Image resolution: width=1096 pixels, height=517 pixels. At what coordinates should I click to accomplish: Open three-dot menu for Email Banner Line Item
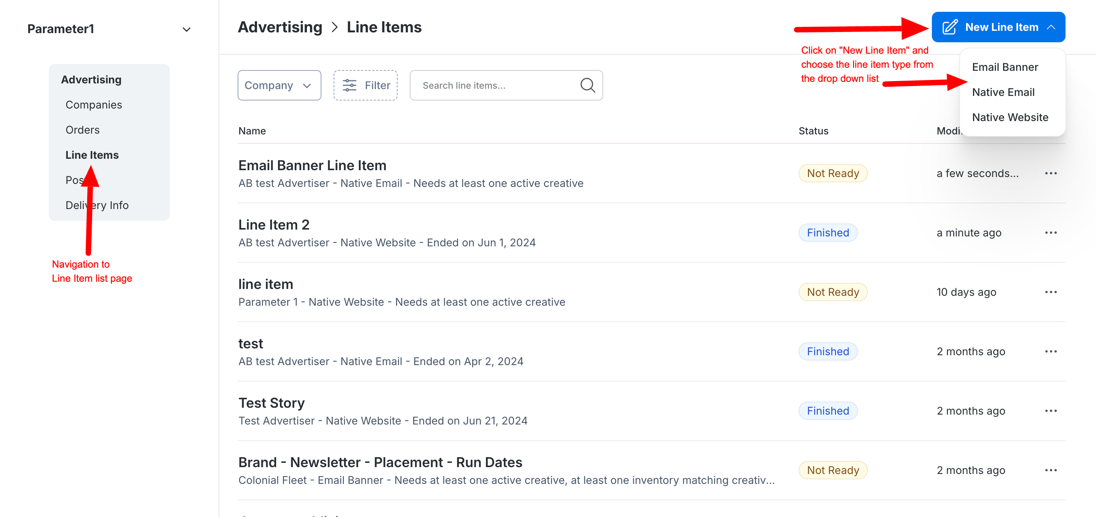click(x=1050, y=173)
